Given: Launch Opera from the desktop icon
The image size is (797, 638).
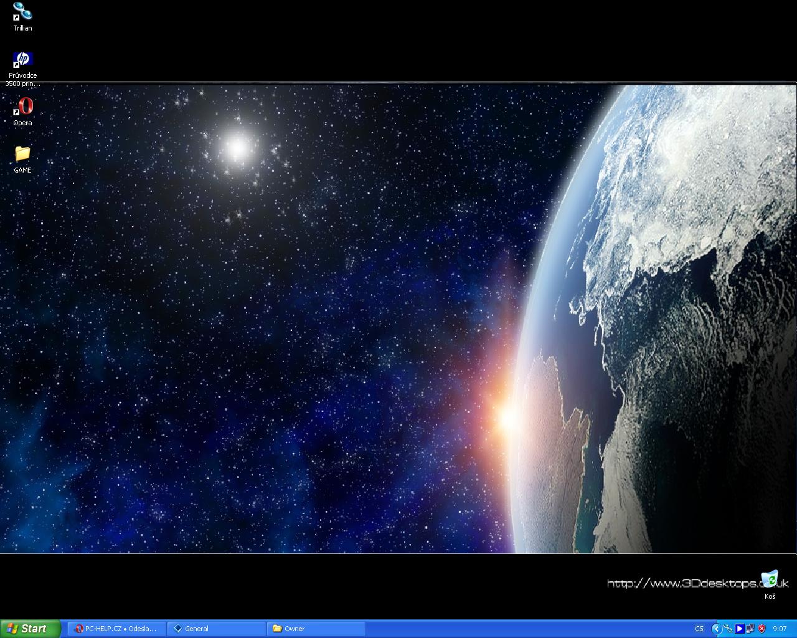Looking at the screenshot, I should point(22,107).
